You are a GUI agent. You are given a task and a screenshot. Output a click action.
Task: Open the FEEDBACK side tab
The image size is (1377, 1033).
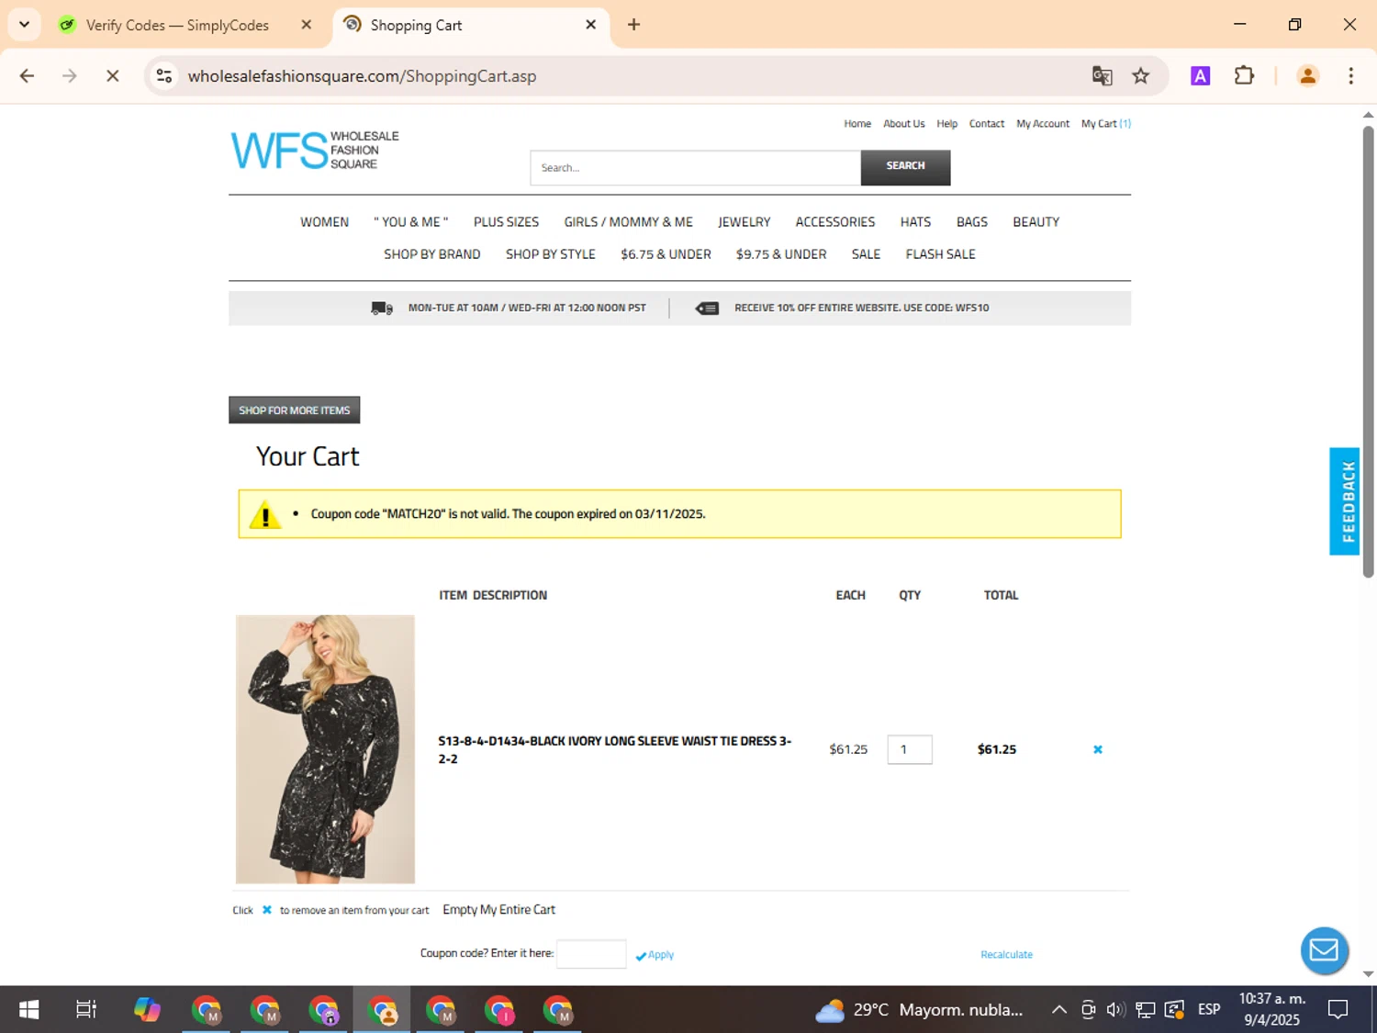tap(1344, 501)
